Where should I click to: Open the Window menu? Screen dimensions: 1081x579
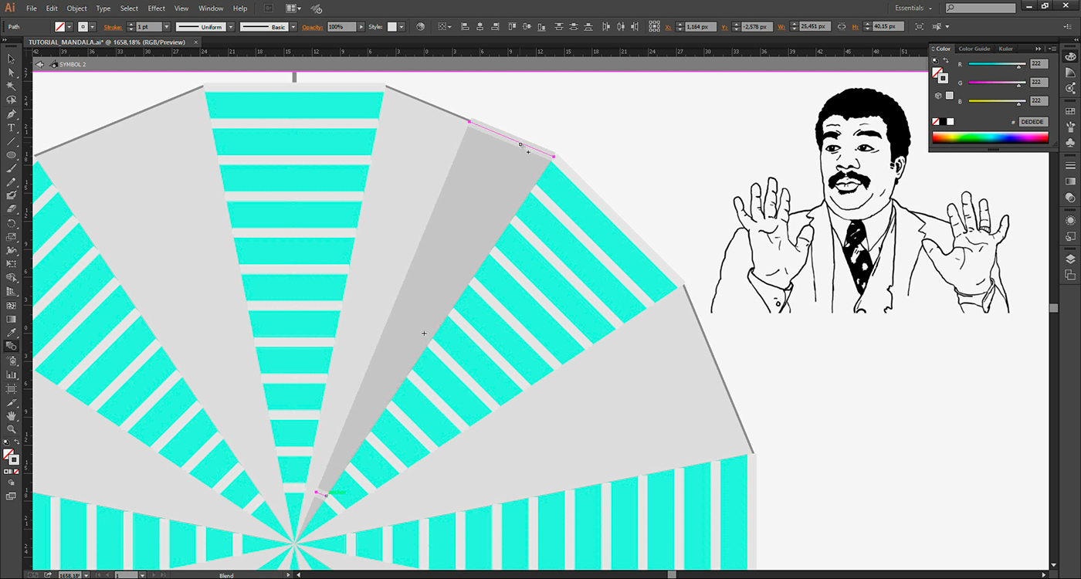click(211, 8)
